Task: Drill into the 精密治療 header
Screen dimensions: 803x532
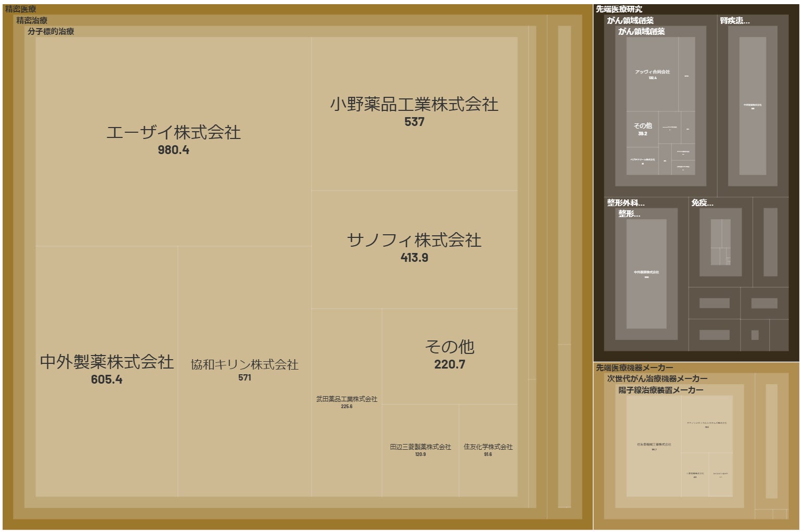Action: (32, 20)
